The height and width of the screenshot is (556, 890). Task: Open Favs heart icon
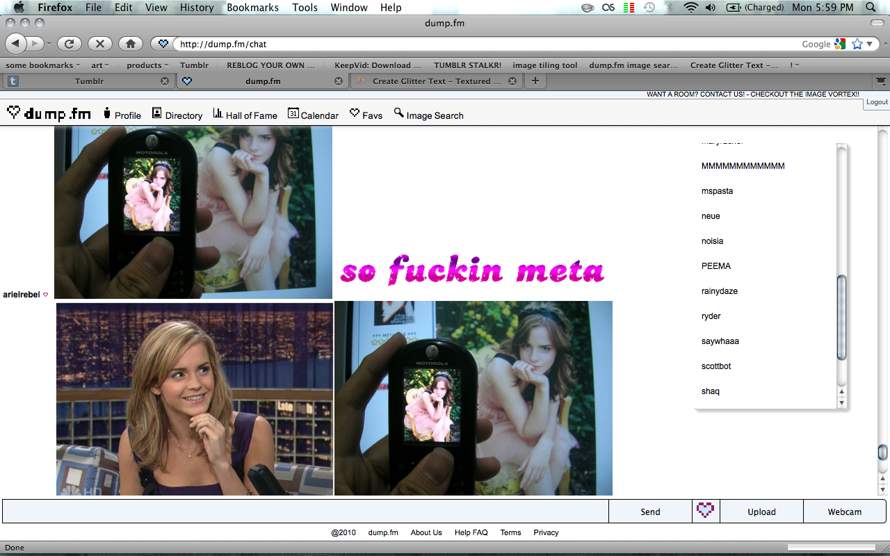(355, 113)
